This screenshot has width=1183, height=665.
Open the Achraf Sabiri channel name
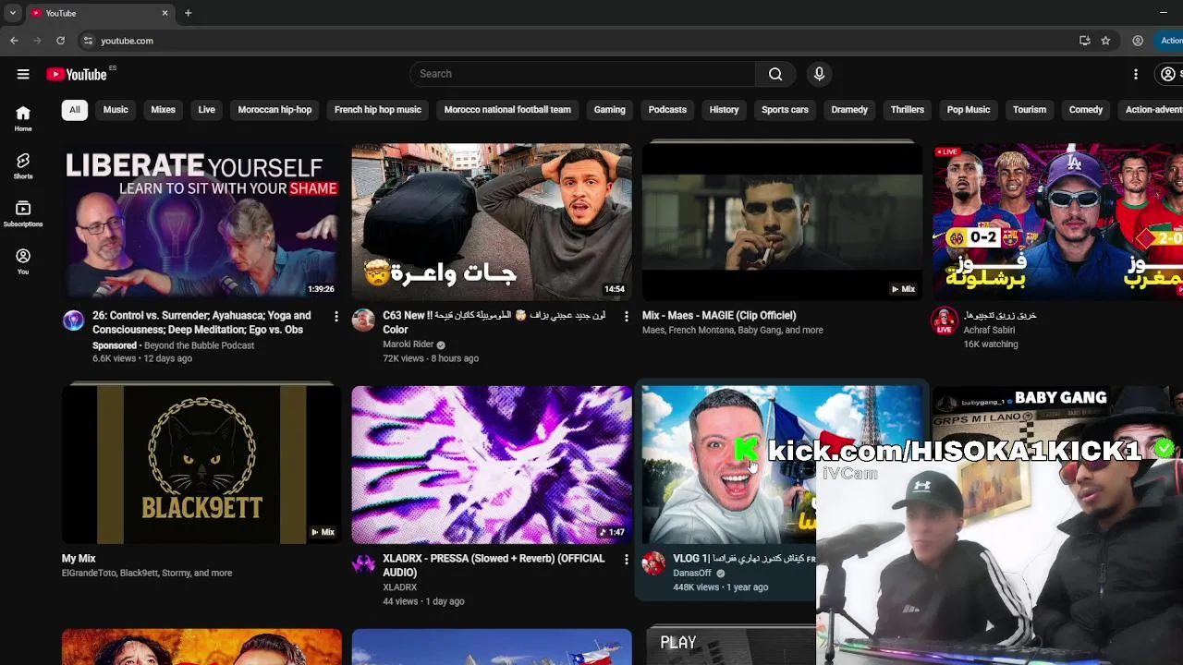[x=989, y=330]
